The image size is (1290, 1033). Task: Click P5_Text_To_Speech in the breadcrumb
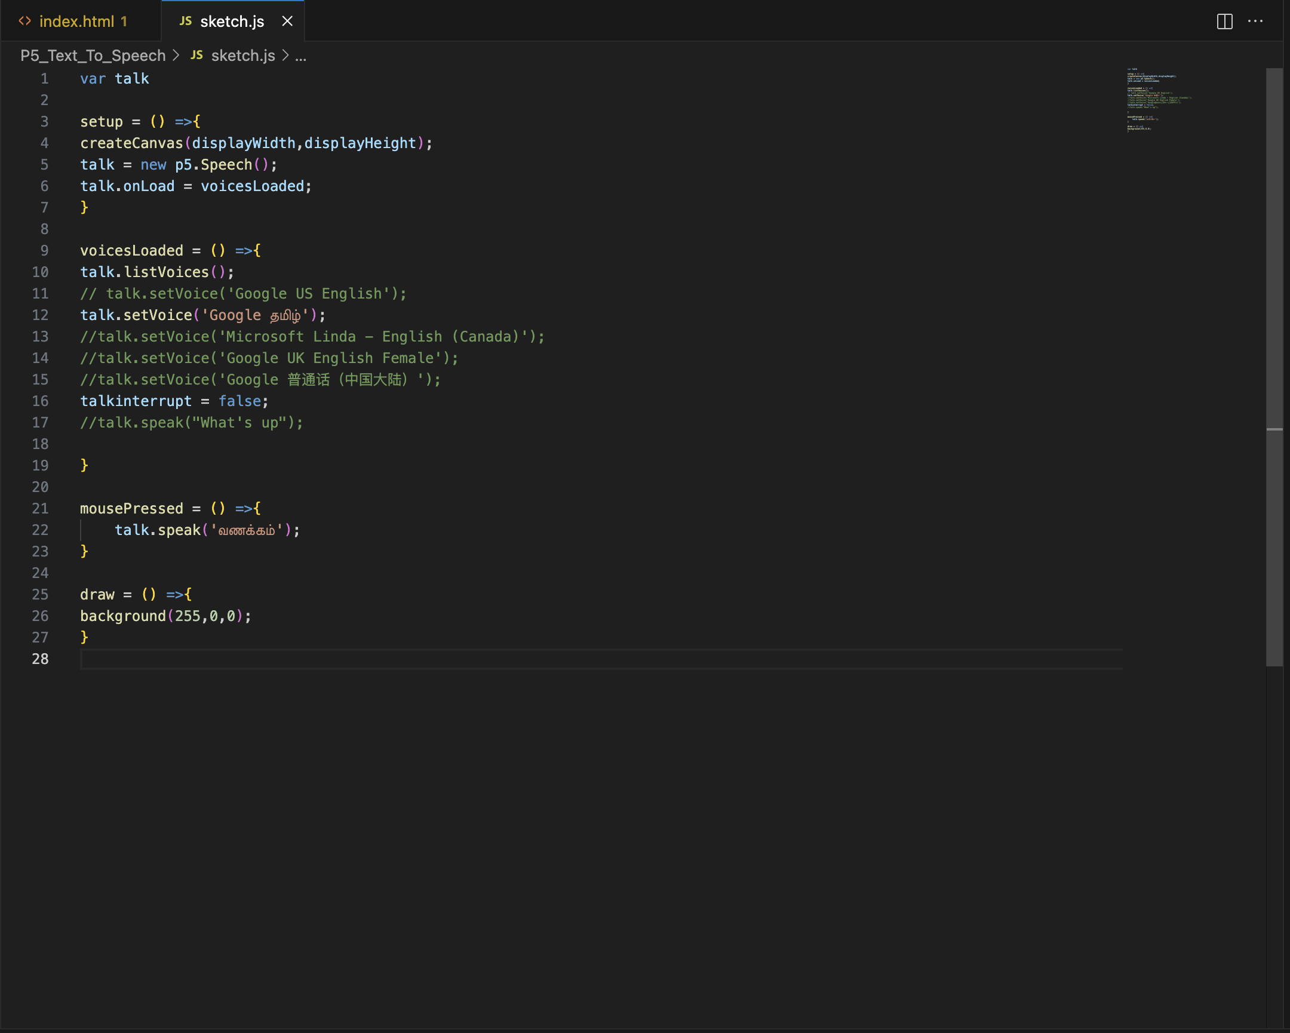pyautogui.click(x=93, y=55)
